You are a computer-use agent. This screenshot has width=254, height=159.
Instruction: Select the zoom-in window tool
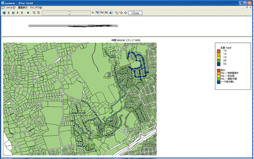[117, 13]
